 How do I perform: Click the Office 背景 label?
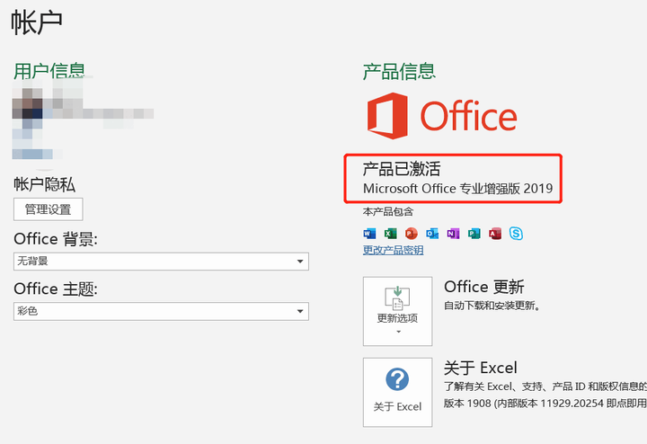tap(56, 239)
